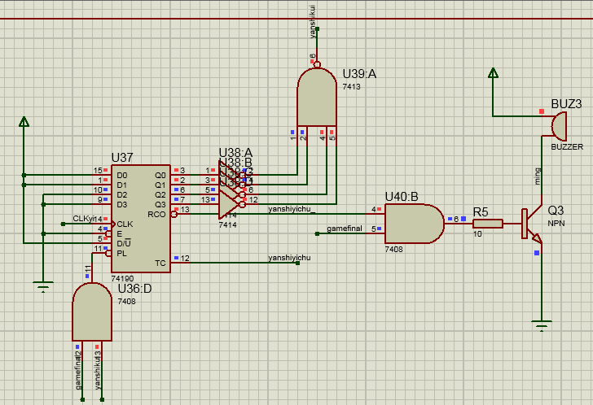
Task: Select the U40:B AND gate symbol
Action: 415,224
